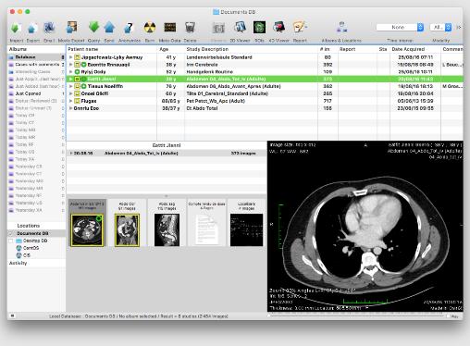Expand the Gnnrlu Eoo study row

(x=71, y=108)
